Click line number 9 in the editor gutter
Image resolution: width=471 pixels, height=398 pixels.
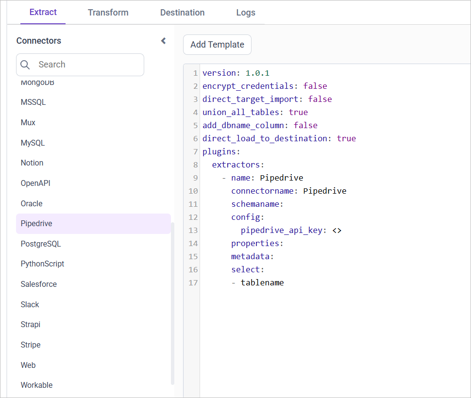(193, 178)
